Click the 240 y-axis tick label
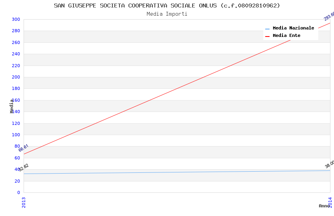Viewport: 334px width, 216px height. tap(16, 54)
